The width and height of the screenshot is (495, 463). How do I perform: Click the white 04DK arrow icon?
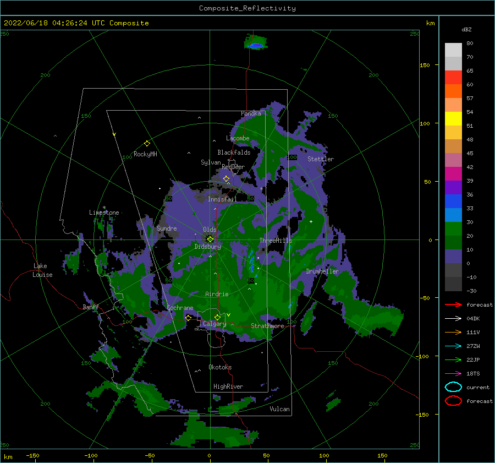point(453,319)
